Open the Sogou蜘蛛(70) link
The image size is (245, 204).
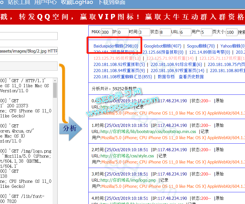coord(201,46)
